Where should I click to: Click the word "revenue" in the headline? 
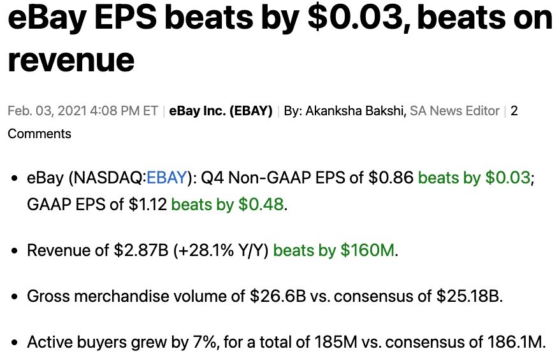click(71, 61)
